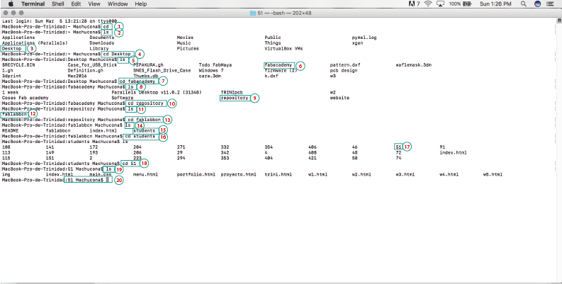Click 'Todo FabMaya' entry

click(215, 65)
